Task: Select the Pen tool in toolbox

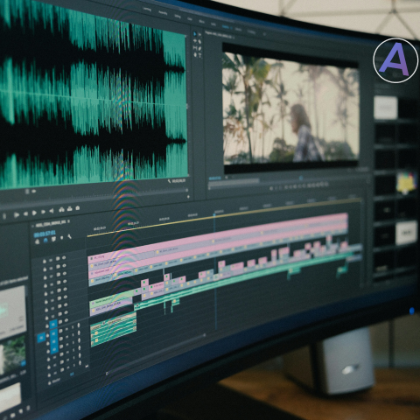Action: [199, 48]
